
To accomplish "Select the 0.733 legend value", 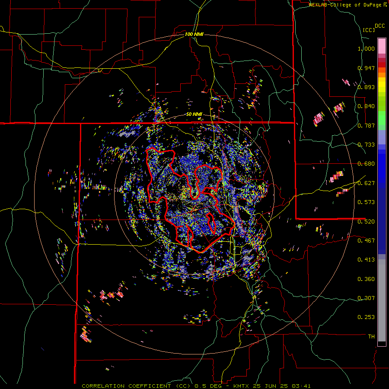I will click(x=366, y=145).
